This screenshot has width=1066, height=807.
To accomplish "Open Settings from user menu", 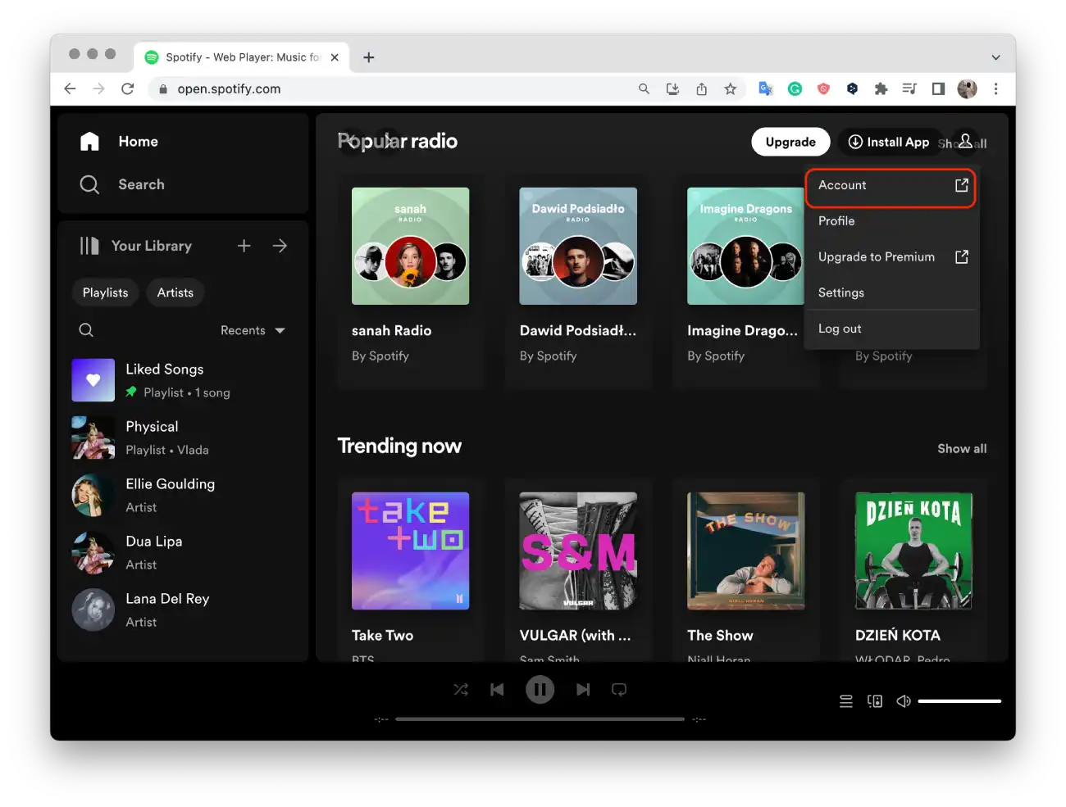I will click(891, 293).
